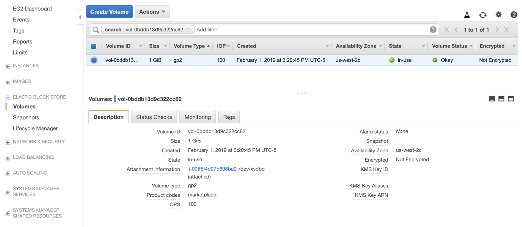Click the Create Volume button
522x227 pixels.
109,12
